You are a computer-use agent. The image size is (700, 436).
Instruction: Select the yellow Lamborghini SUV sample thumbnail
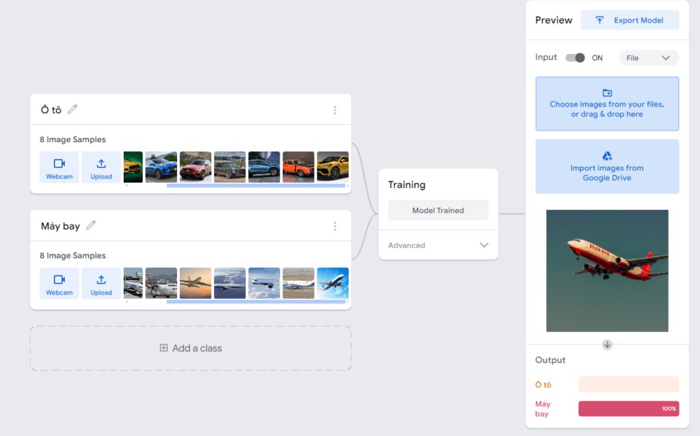tap(333, 167)
